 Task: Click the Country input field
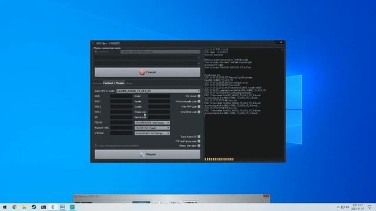pos(159,107)
